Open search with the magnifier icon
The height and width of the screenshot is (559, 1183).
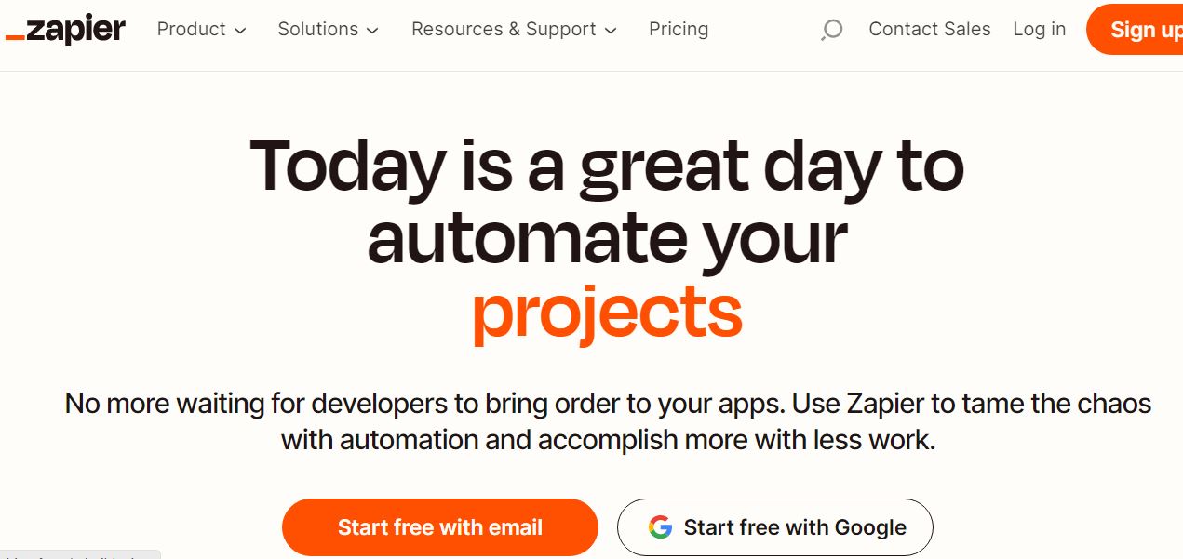point(831,30)
